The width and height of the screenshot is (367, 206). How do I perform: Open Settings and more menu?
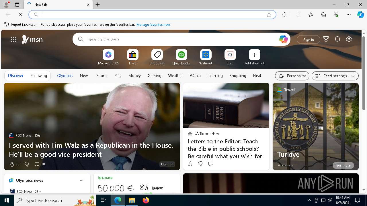click(x=349, y=15)
